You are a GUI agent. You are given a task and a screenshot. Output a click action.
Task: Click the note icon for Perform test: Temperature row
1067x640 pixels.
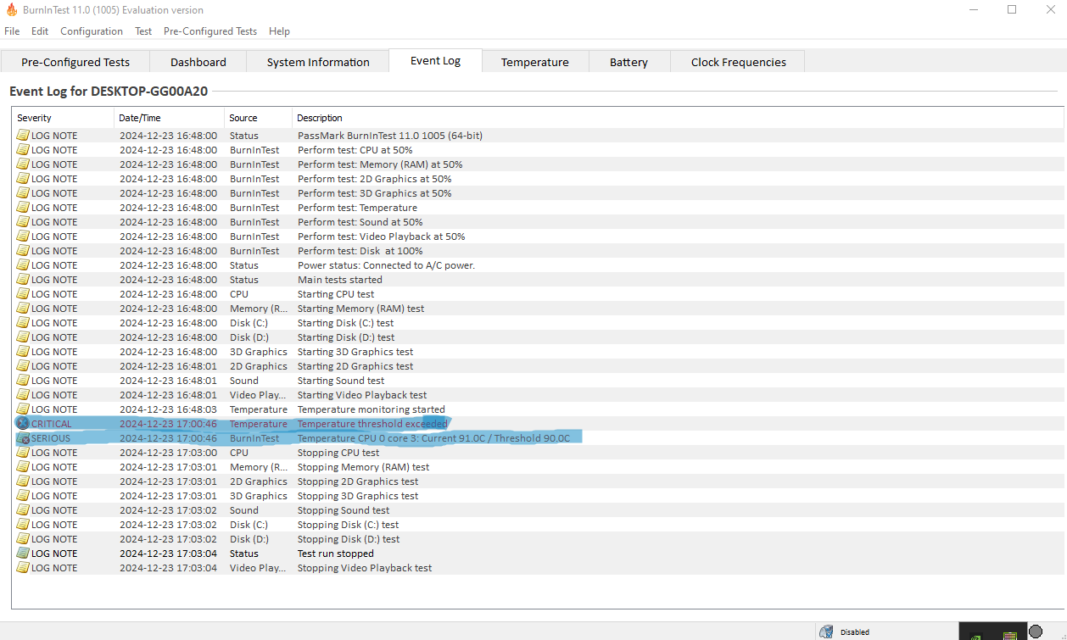click(23, 208)
